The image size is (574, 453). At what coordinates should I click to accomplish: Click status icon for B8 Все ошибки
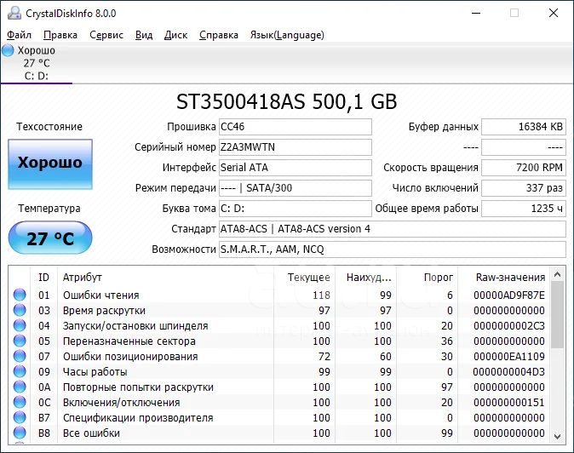pos(20,433)
